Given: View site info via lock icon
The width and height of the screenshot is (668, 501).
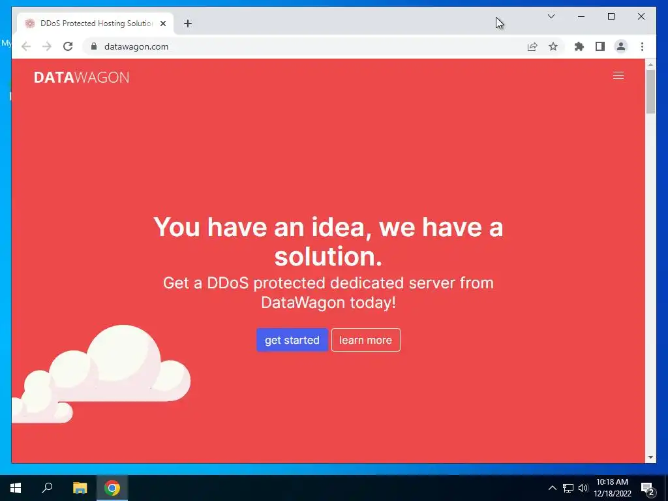Looking at the screenshot, I should tap(94, 46).
